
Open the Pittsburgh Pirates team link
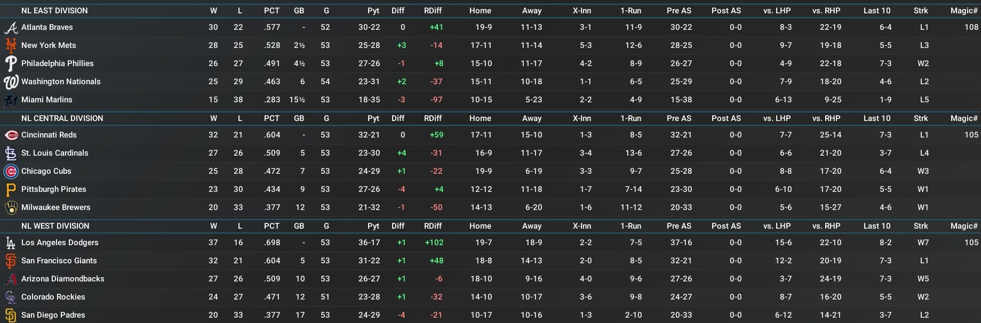(54, 189)
